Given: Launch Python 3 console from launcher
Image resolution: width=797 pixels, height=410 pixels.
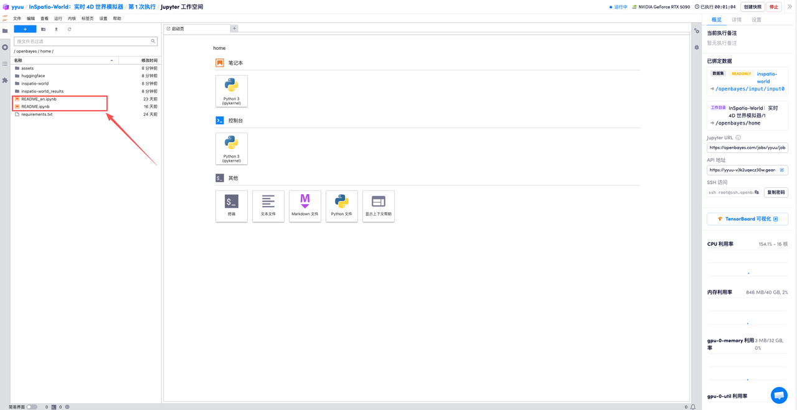Looking at the screenshot, I should 232,149.
